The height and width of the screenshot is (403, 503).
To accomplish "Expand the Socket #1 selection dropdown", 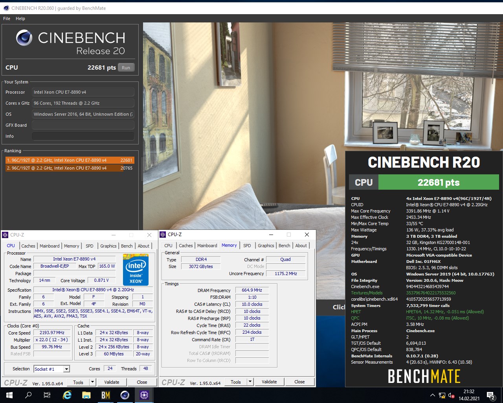I will (x=66, y=369).
